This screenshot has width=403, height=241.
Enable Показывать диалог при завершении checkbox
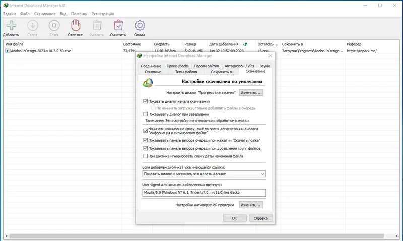146,114
